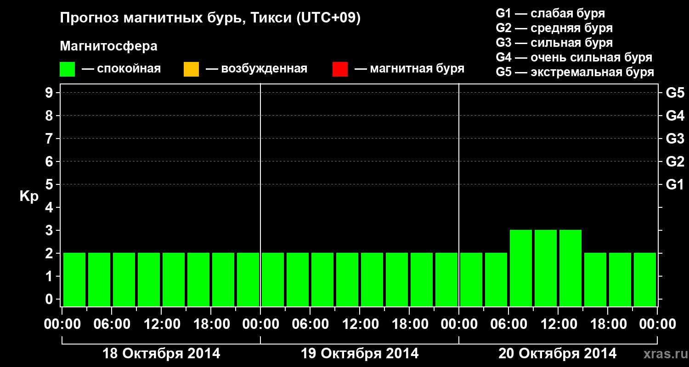Click the 'Магнитосфера' heading
The width and height of the screenshot is (689, 367).
pos(108,46)
